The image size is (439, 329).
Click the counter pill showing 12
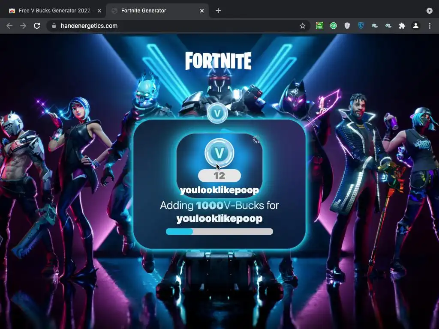[x=219, y=176]
